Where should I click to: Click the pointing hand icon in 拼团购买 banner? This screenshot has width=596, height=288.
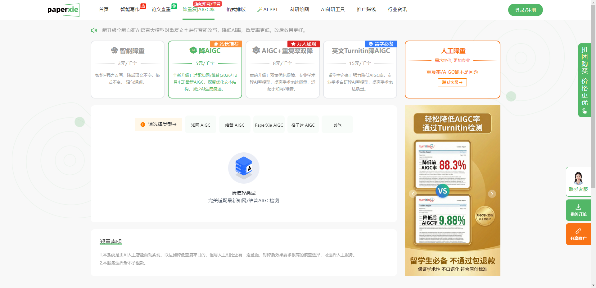585,111
